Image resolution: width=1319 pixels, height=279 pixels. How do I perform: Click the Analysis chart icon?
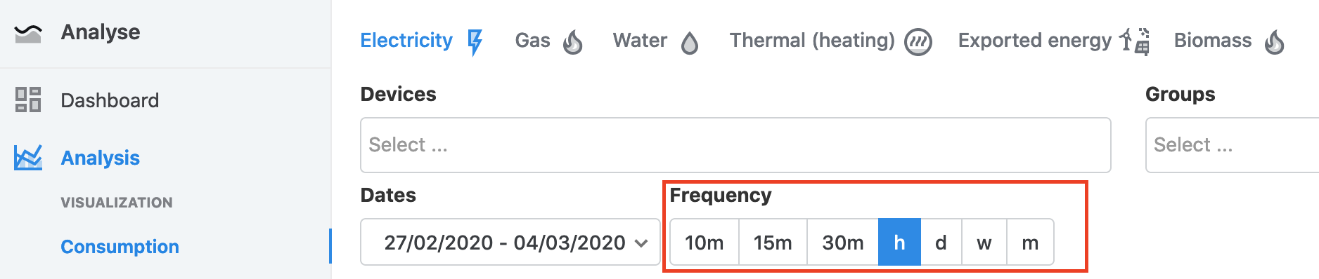[x=28, y=157]
